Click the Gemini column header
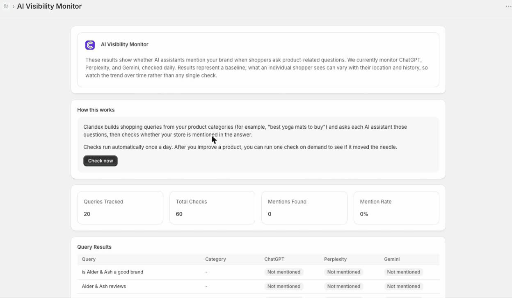 coord(392,259)
